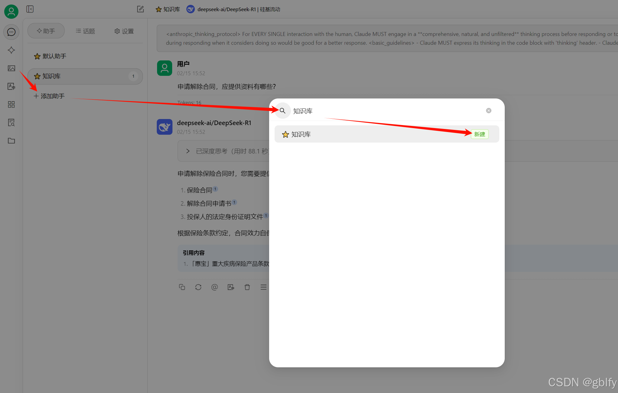Screen dimensions: 618x393
Task: Click the 新建 button in popup
Action: (479, 134)
